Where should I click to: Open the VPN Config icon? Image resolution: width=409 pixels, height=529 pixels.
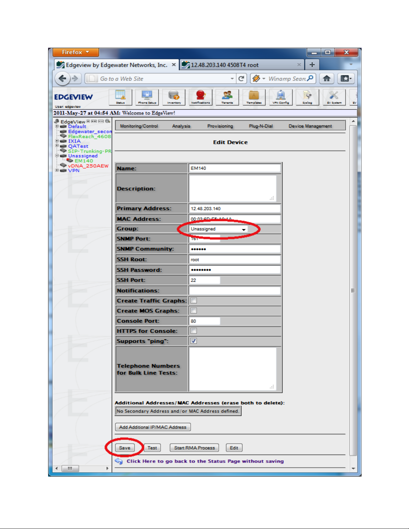(x=280, y=97)
